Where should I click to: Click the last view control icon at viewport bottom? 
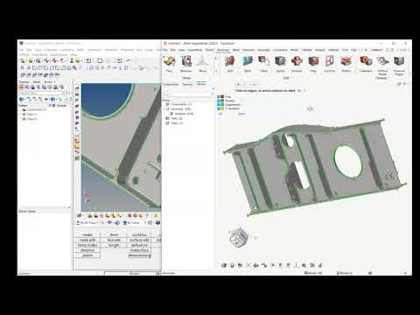(x=320, y=265)
